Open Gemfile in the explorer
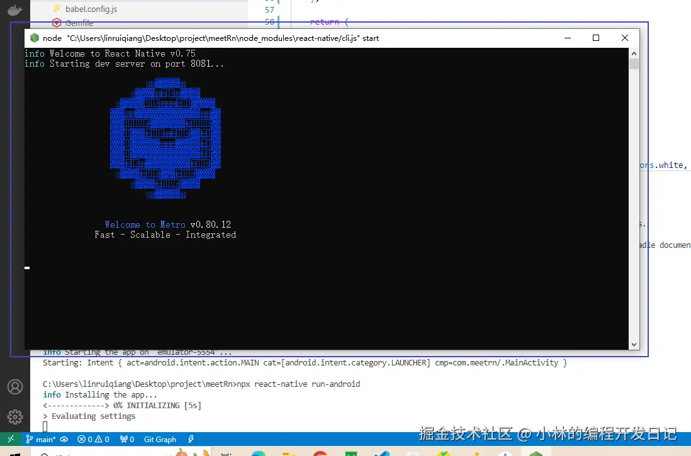 (79, 23)
